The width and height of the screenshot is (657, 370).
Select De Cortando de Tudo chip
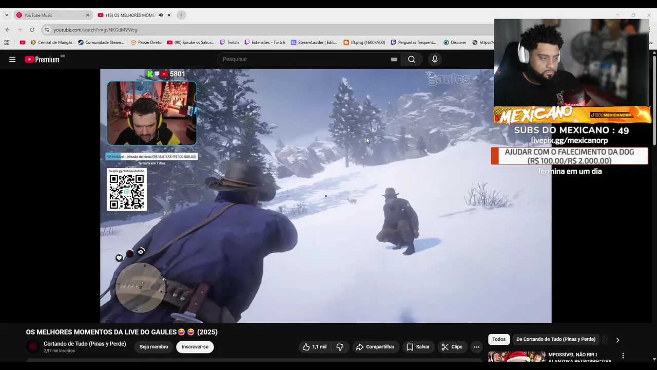point(556,339)
